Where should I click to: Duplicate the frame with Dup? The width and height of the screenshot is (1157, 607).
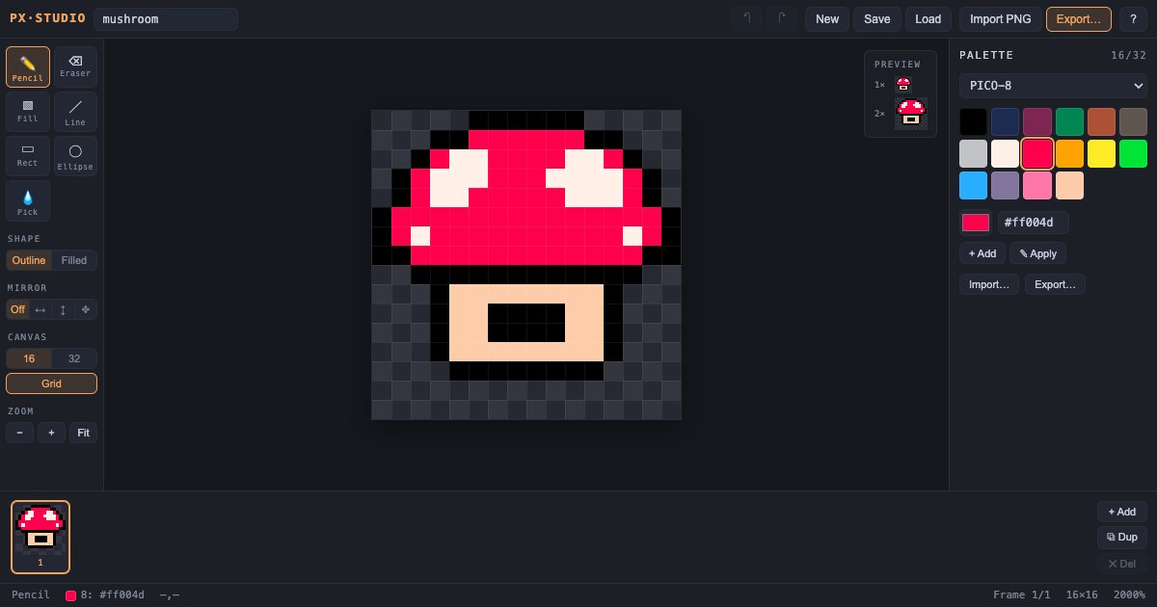tap(1122, 538)
